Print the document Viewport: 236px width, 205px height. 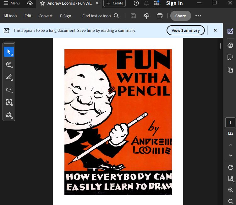(160, 16)
